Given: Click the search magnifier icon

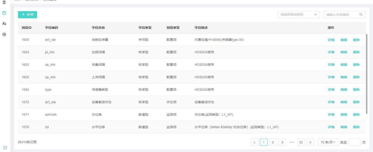Looking at the screenshot, I should click(x=361, y=14).
